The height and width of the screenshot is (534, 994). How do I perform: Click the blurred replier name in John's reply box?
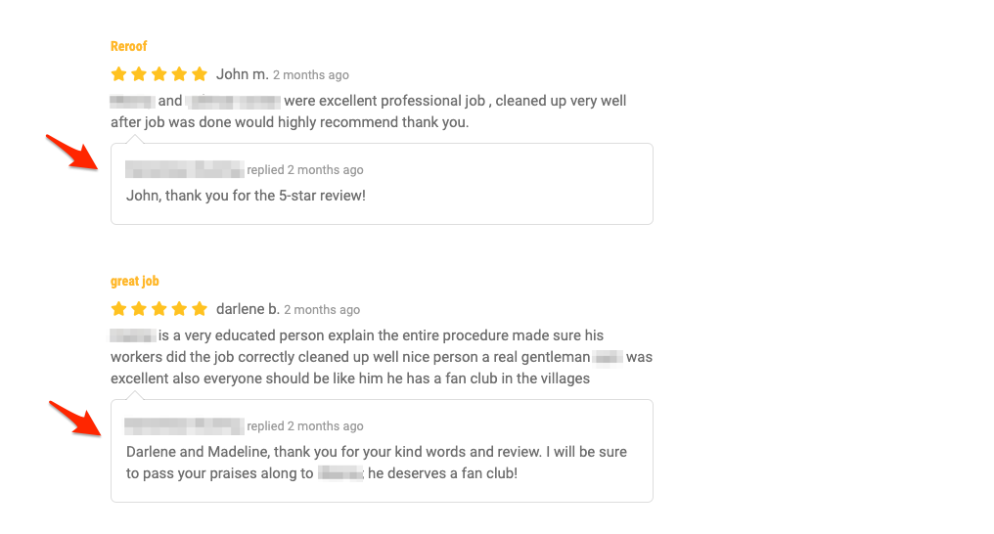pos(184,170)
